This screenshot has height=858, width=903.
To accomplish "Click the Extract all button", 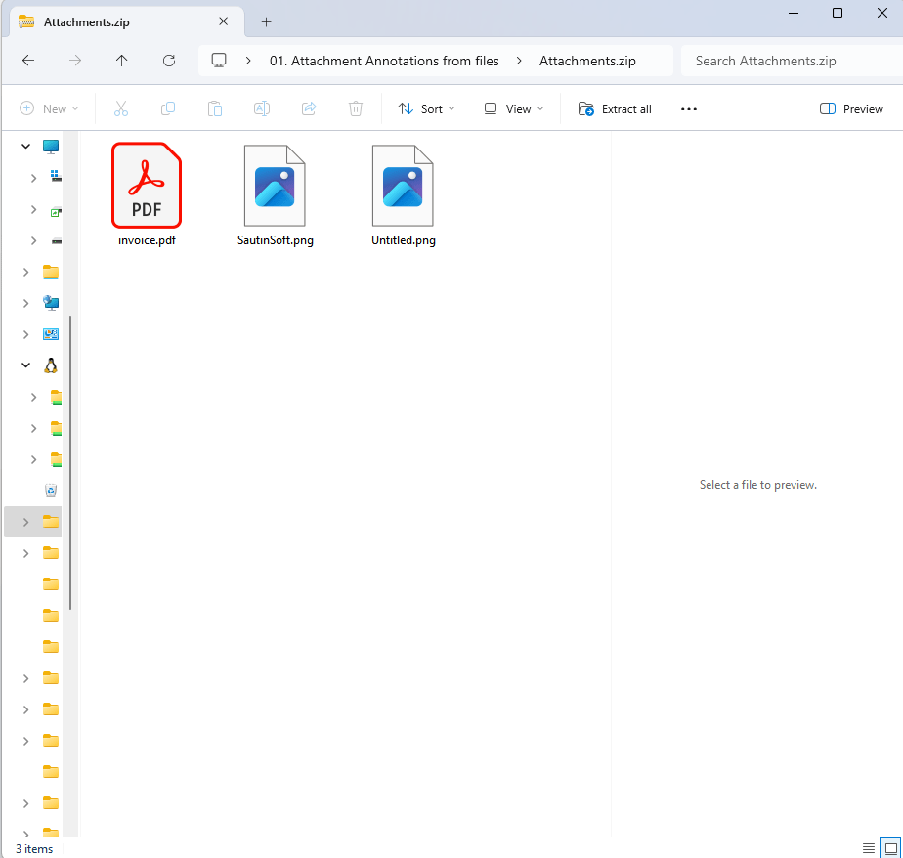I will pos(615,108).
